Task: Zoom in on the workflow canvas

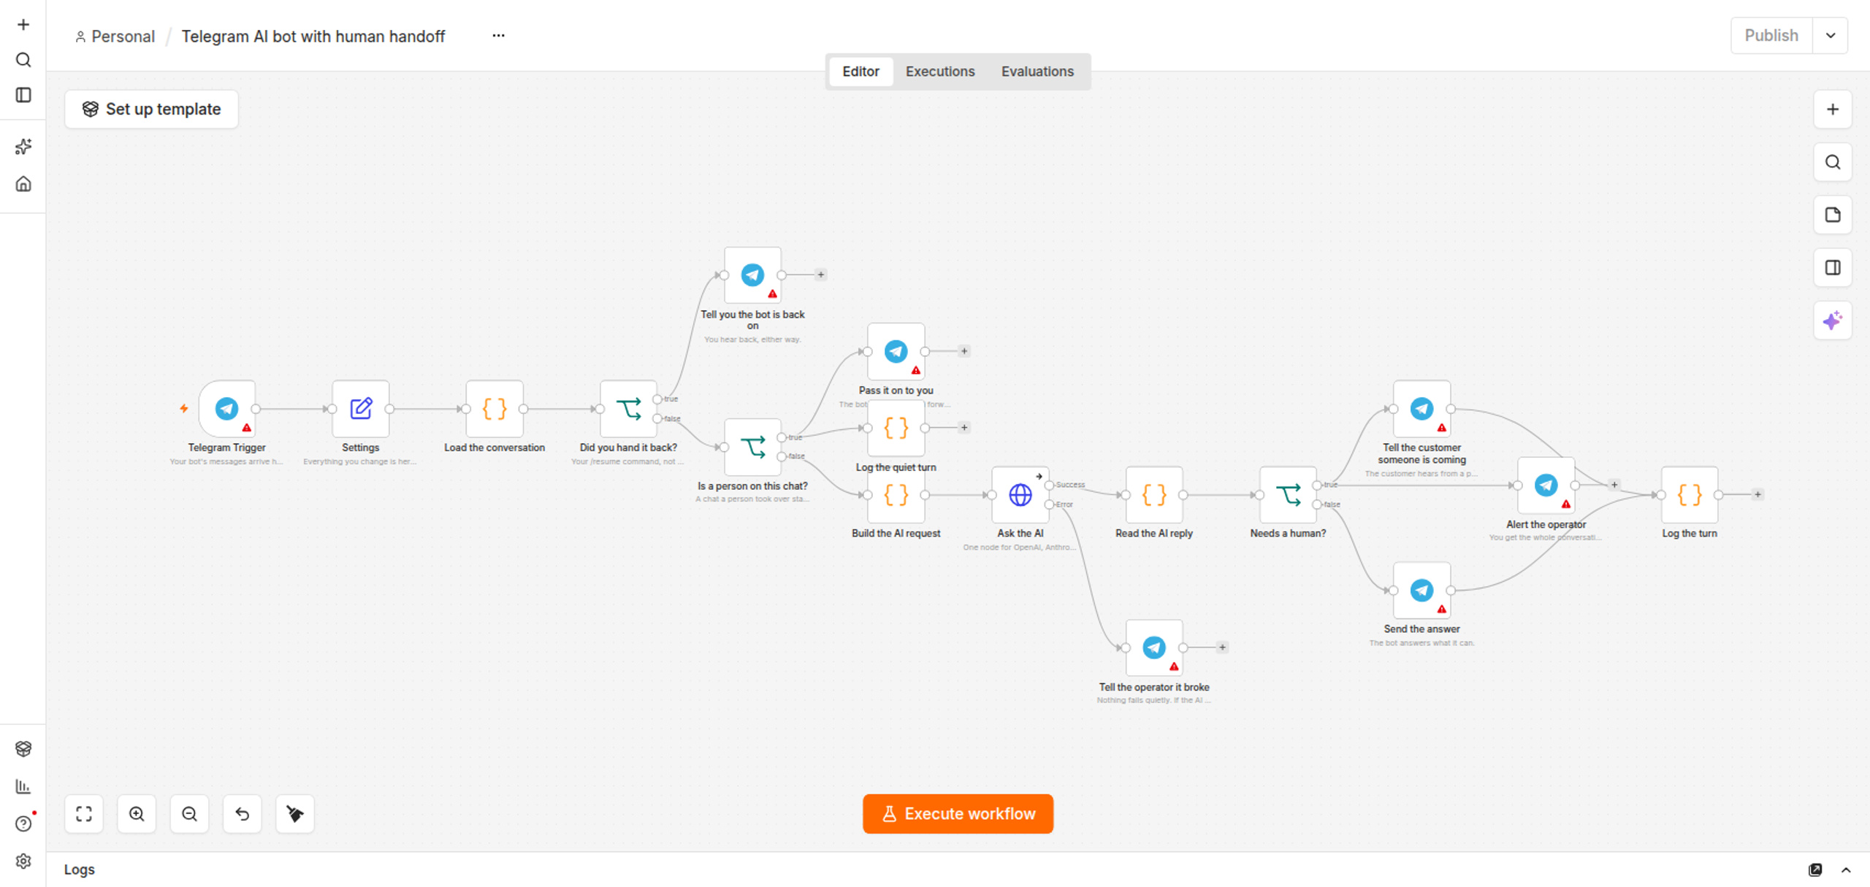Action: coord(137,813)
